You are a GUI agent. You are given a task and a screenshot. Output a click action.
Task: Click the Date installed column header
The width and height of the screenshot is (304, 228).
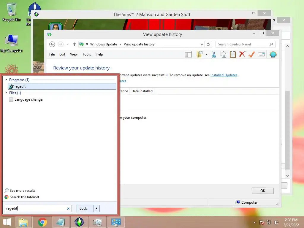click(142, 91)
